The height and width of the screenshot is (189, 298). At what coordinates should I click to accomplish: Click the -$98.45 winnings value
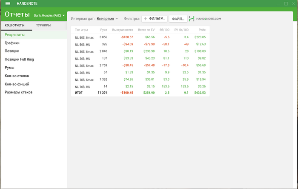pyautogui.click(x=128, y=65)
